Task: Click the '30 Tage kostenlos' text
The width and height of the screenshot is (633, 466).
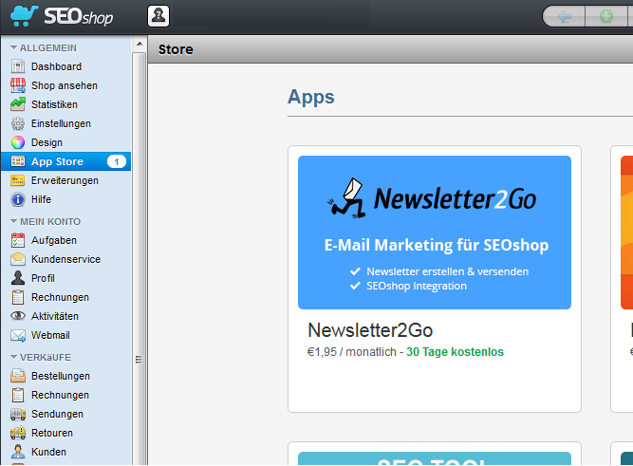Action: (455, 352)
